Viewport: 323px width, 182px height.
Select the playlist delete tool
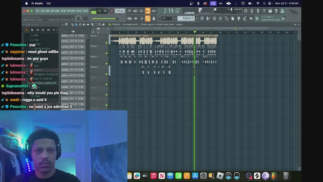(x=80, y=25)
